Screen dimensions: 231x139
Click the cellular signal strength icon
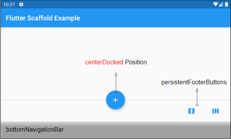click(x=221, y=5)
